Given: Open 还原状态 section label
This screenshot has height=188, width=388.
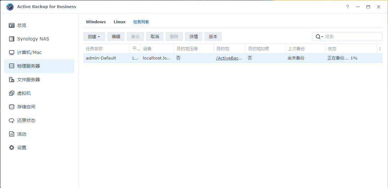Looking at the screenshot, I should point(26,120).
